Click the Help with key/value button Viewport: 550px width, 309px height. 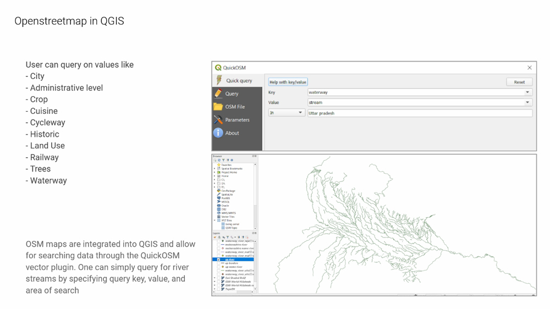point(288,82)
